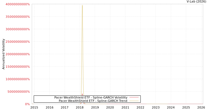Click the small red volatility peak in 2018

tap(82, 94)
